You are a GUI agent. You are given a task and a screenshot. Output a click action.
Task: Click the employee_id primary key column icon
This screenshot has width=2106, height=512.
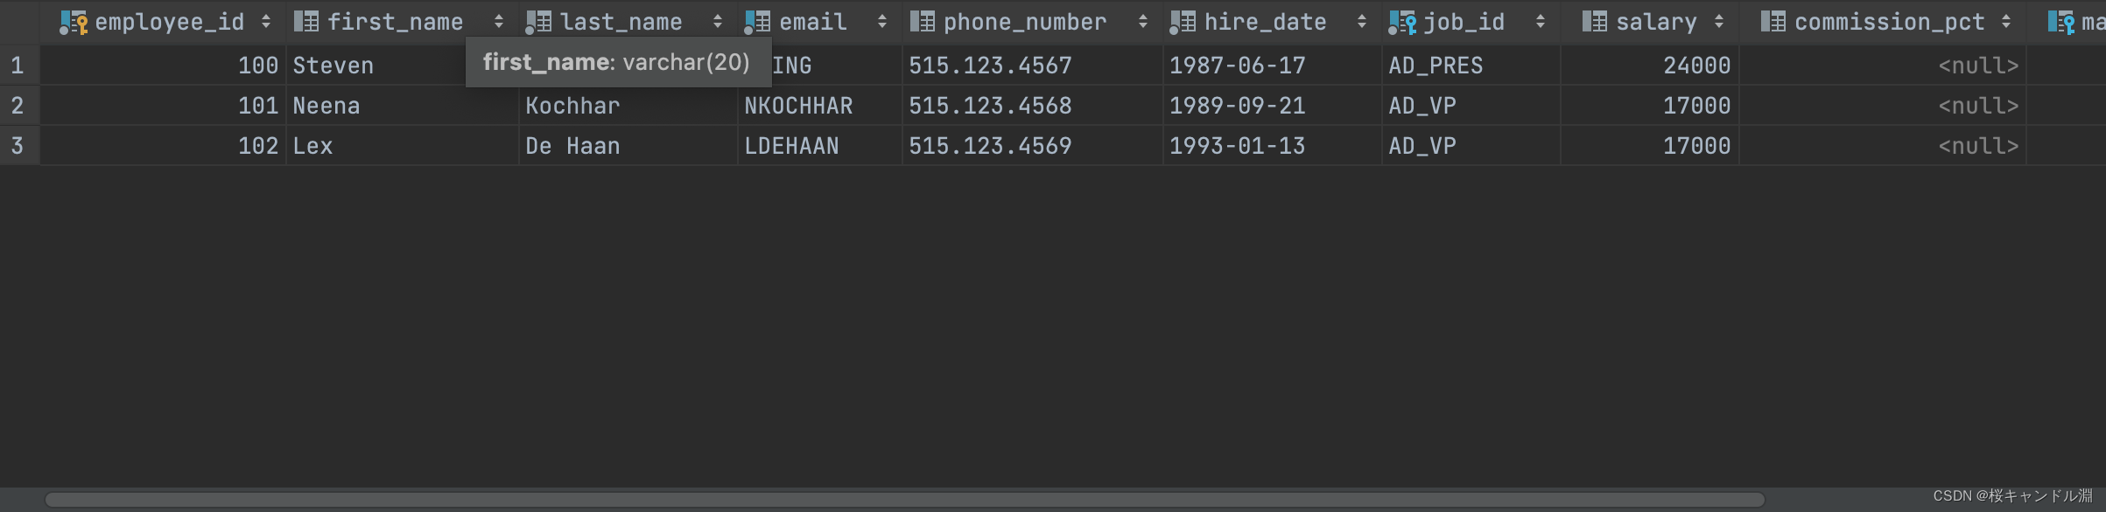click(x=74, y=22)
